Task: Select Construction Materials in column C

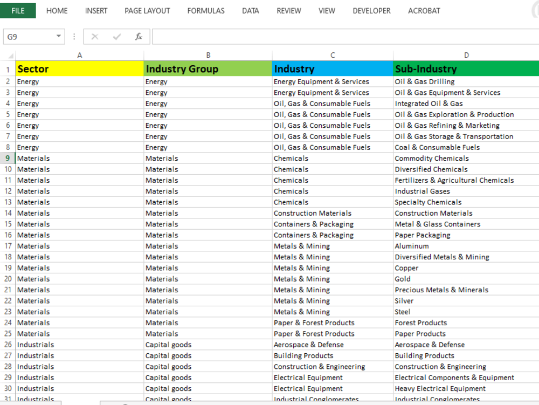Action: pos(333,213)
